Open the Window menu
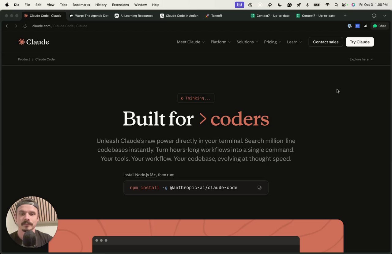The height and width of the screenshot is (254, 392). click(141, 5)
